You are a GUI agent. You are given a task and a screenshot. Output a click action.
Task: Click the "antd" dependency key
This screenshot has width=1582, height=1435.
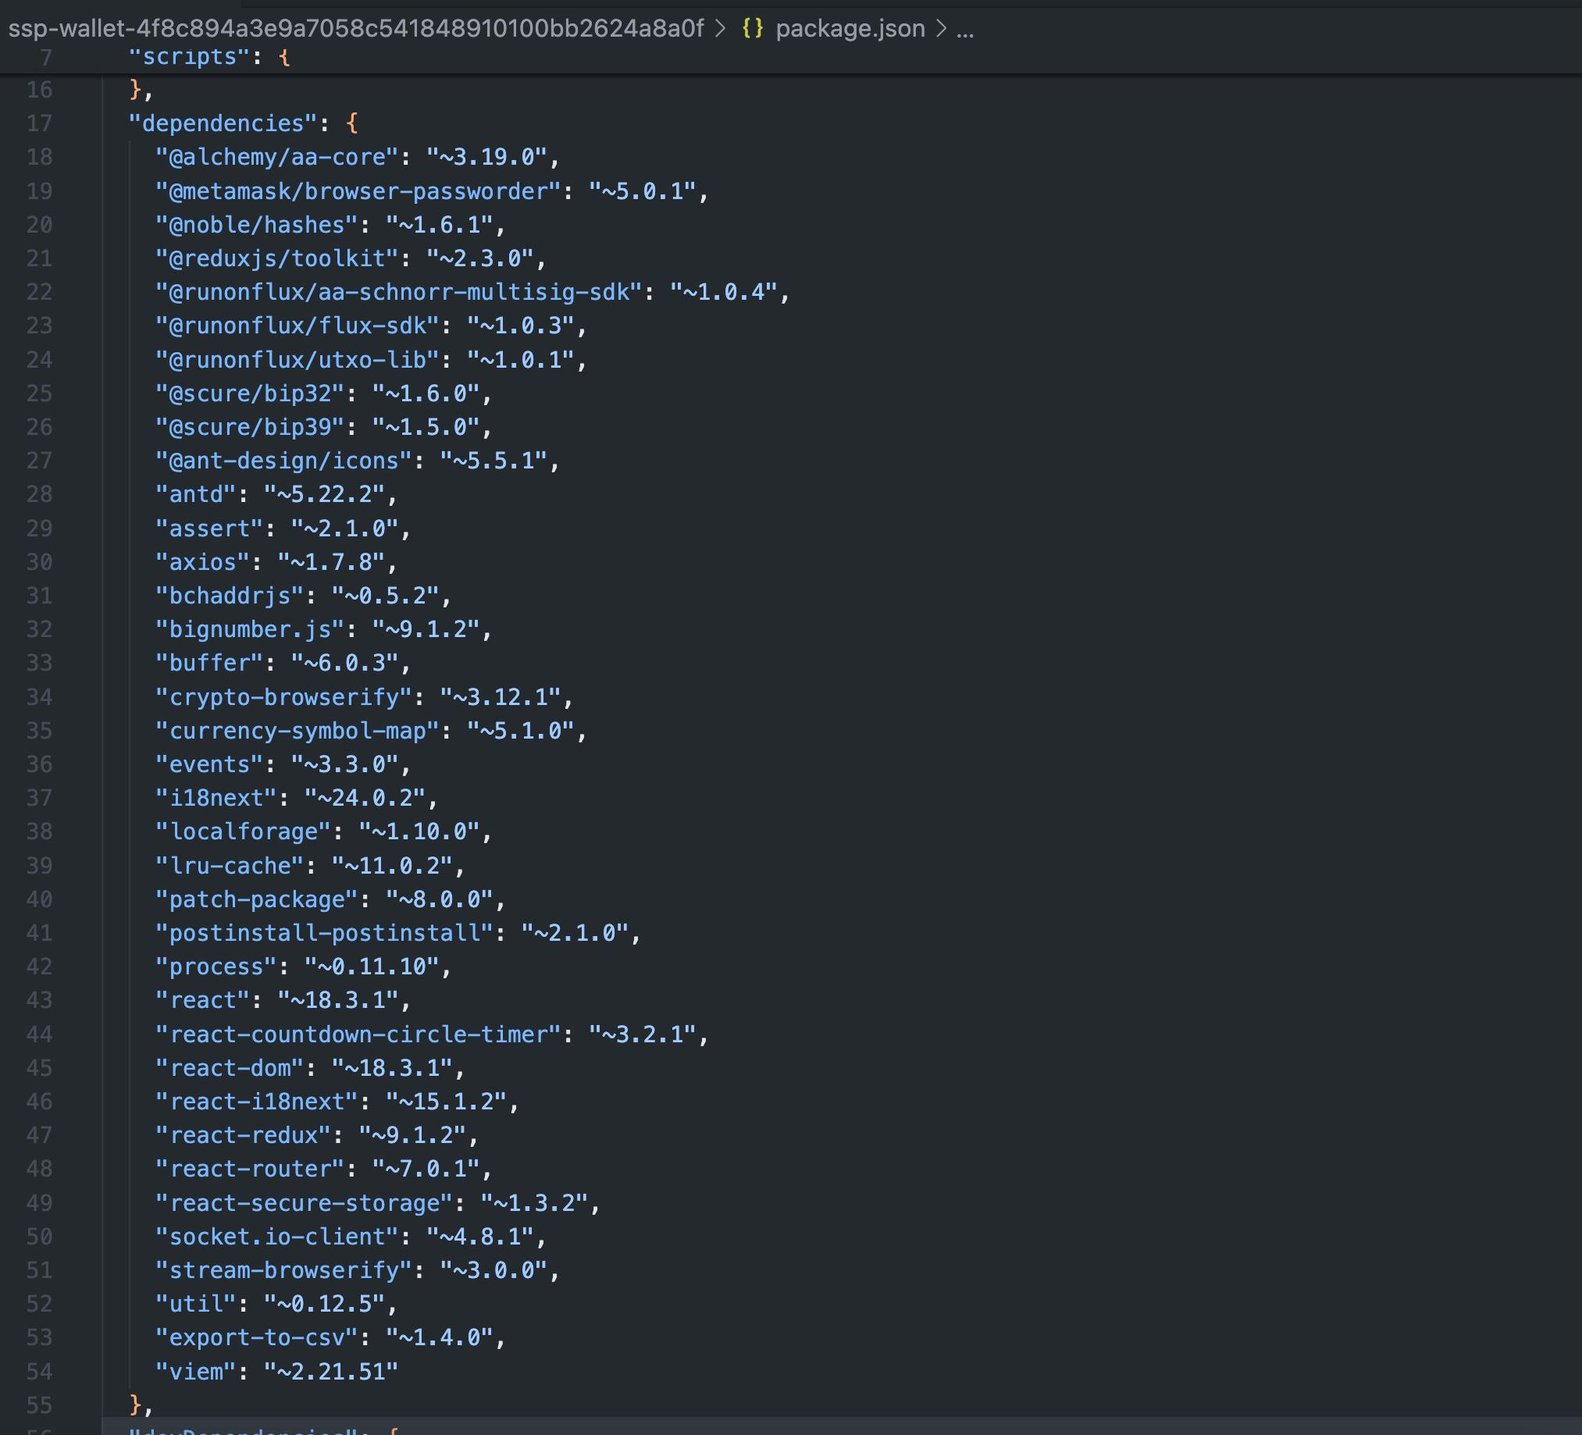pyautogui.click(x=196, y=494)
